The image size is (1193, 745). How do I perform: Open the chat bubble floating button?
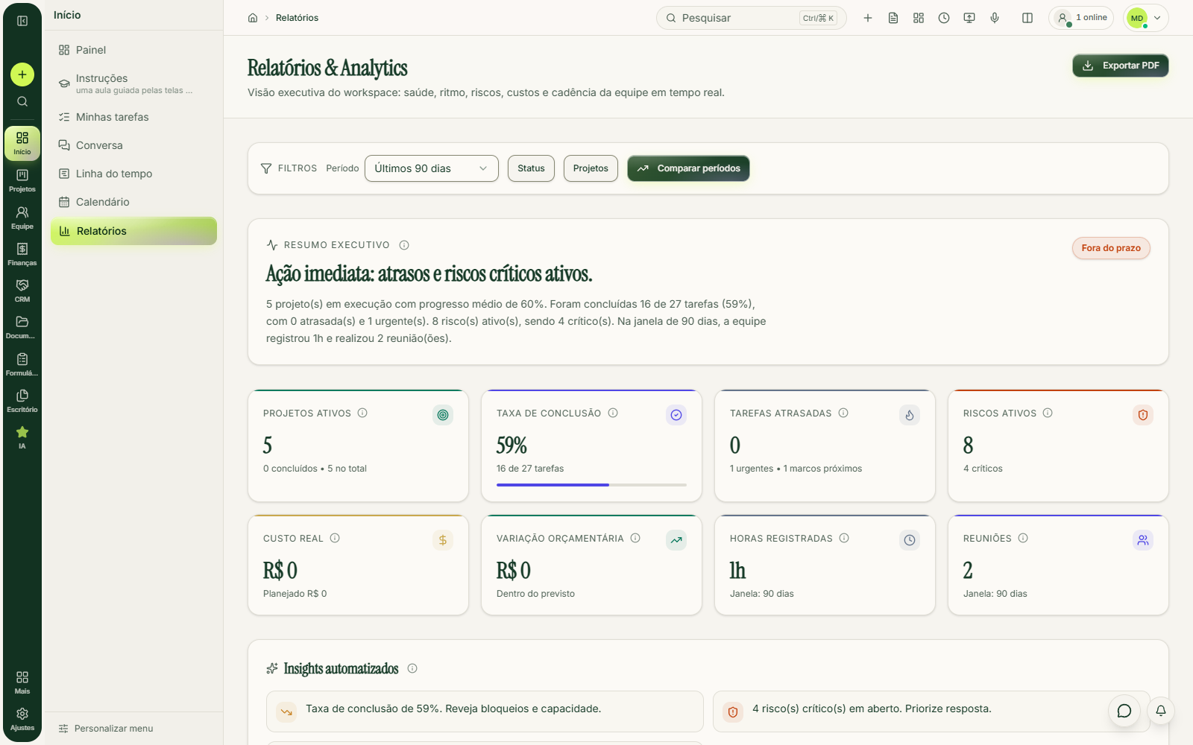point(1124,711)
